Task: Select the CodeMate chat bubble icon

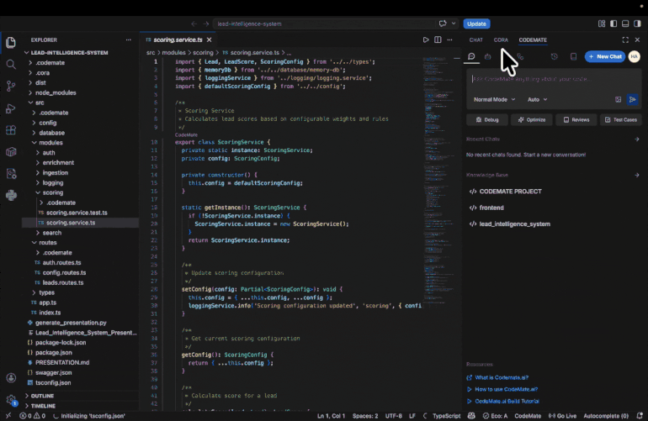Action: point(471,56)
